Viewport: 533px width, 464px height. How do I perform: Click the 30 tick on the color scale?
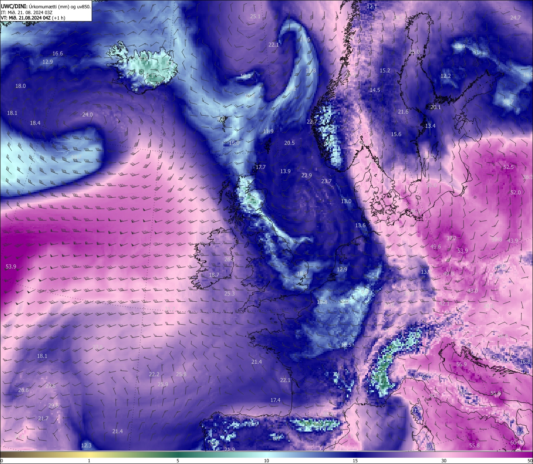point(444,461)
